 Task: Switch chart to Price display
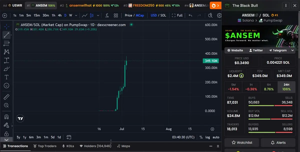tap(128, 15)
